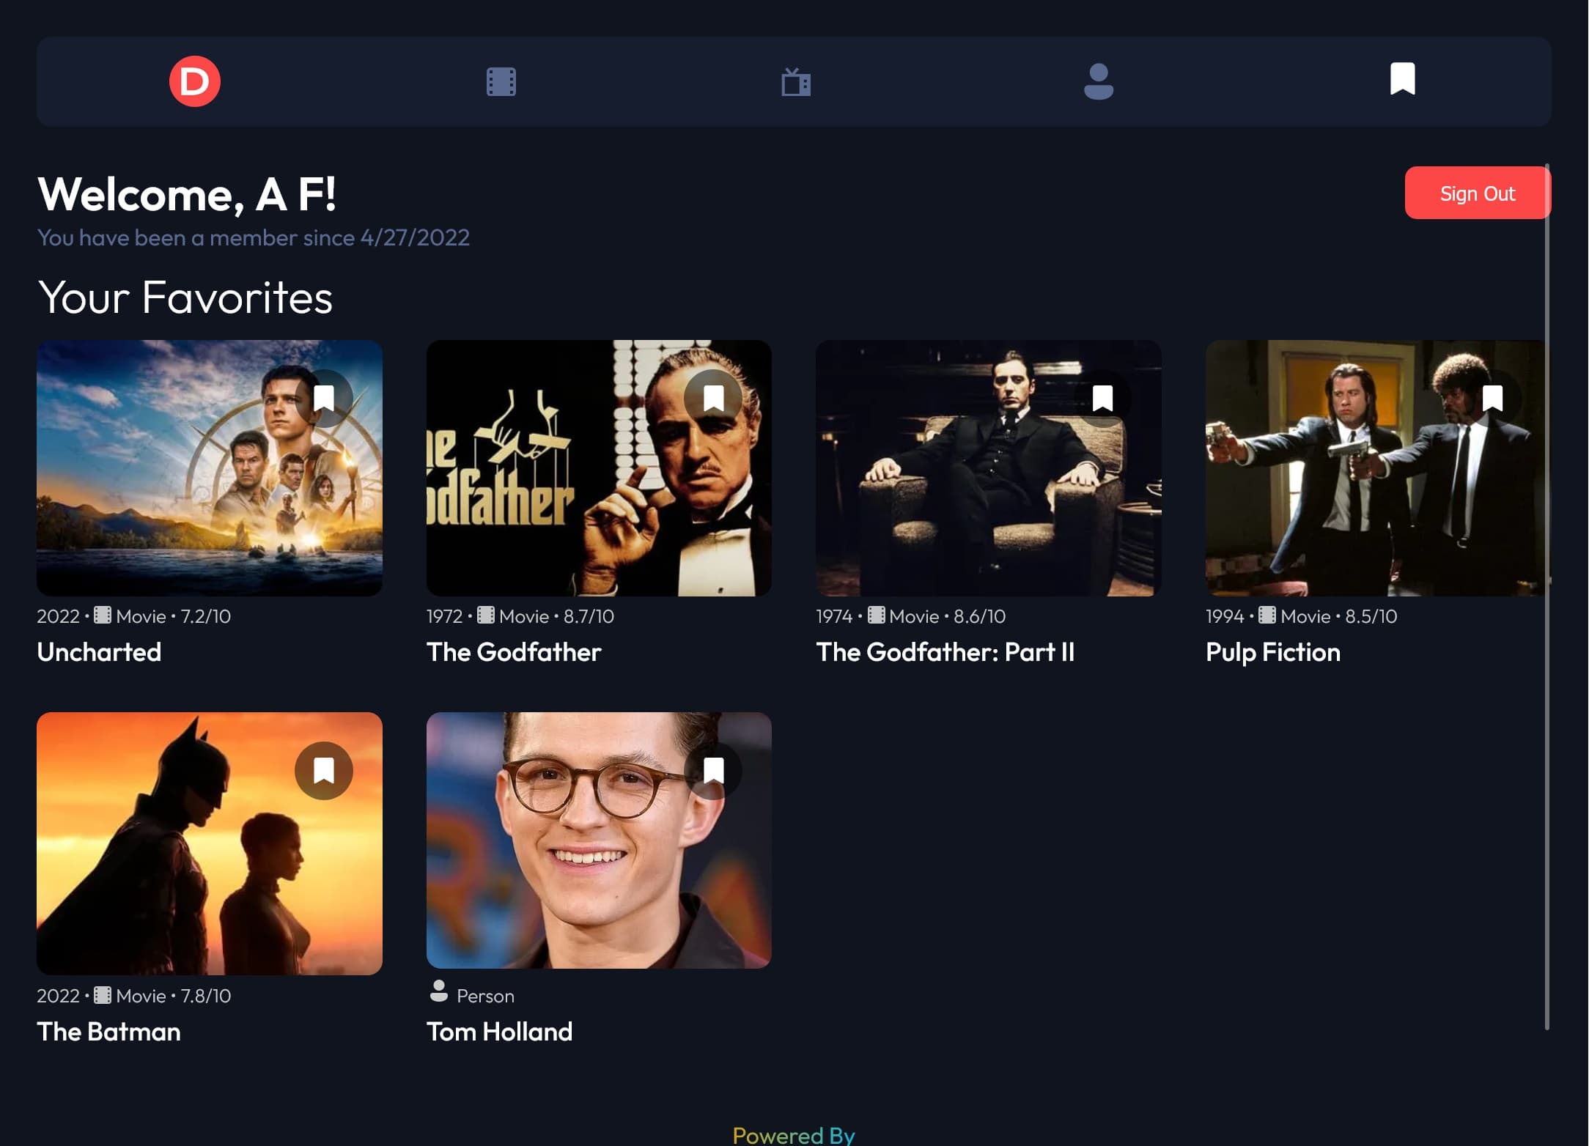Open the Bookmarks nav icon
1589x1146 pixels.
pyautogui.click(x=1402, y=78)
